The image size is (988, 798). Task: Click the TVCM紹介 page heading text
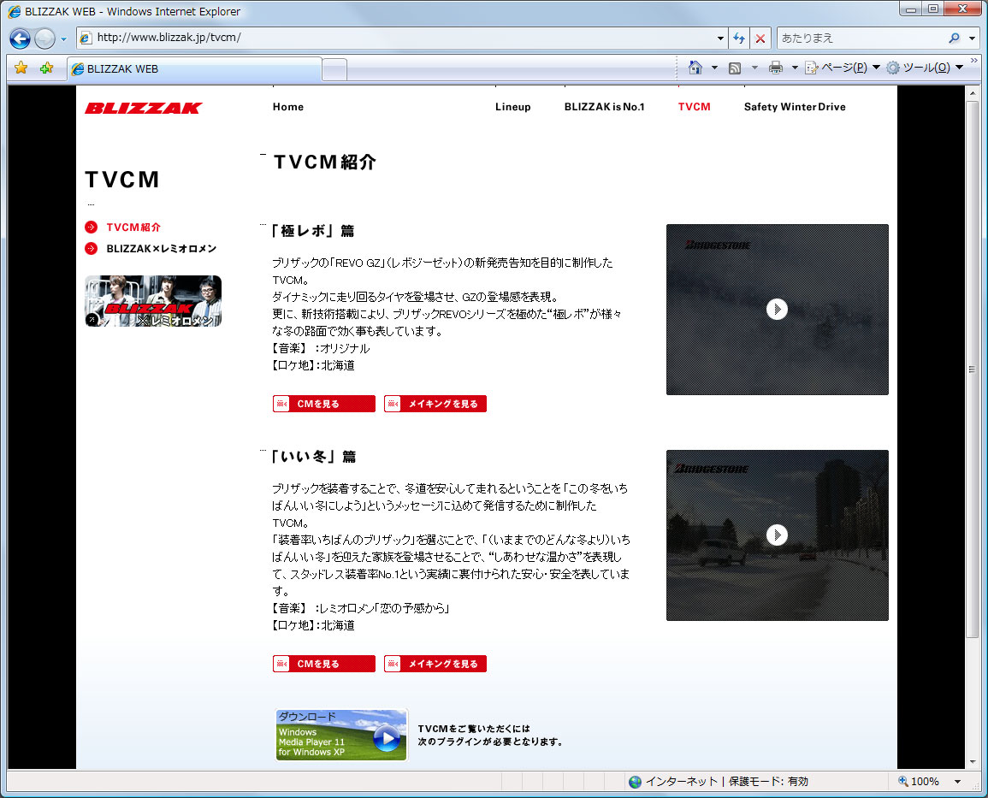pos(325,163)
